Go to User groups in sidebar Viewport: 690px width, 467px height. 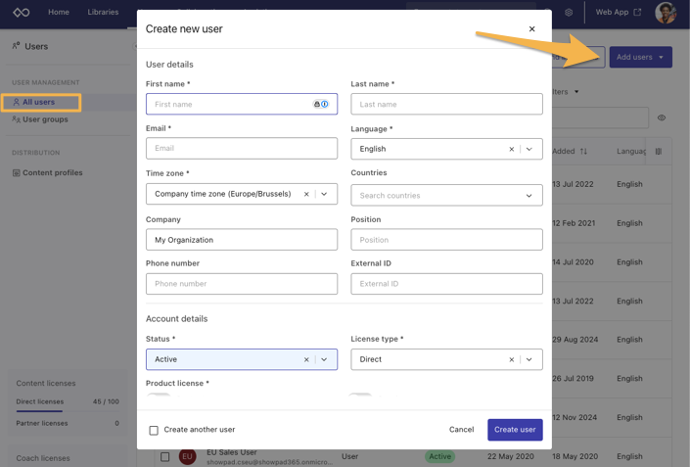point(40,119)
